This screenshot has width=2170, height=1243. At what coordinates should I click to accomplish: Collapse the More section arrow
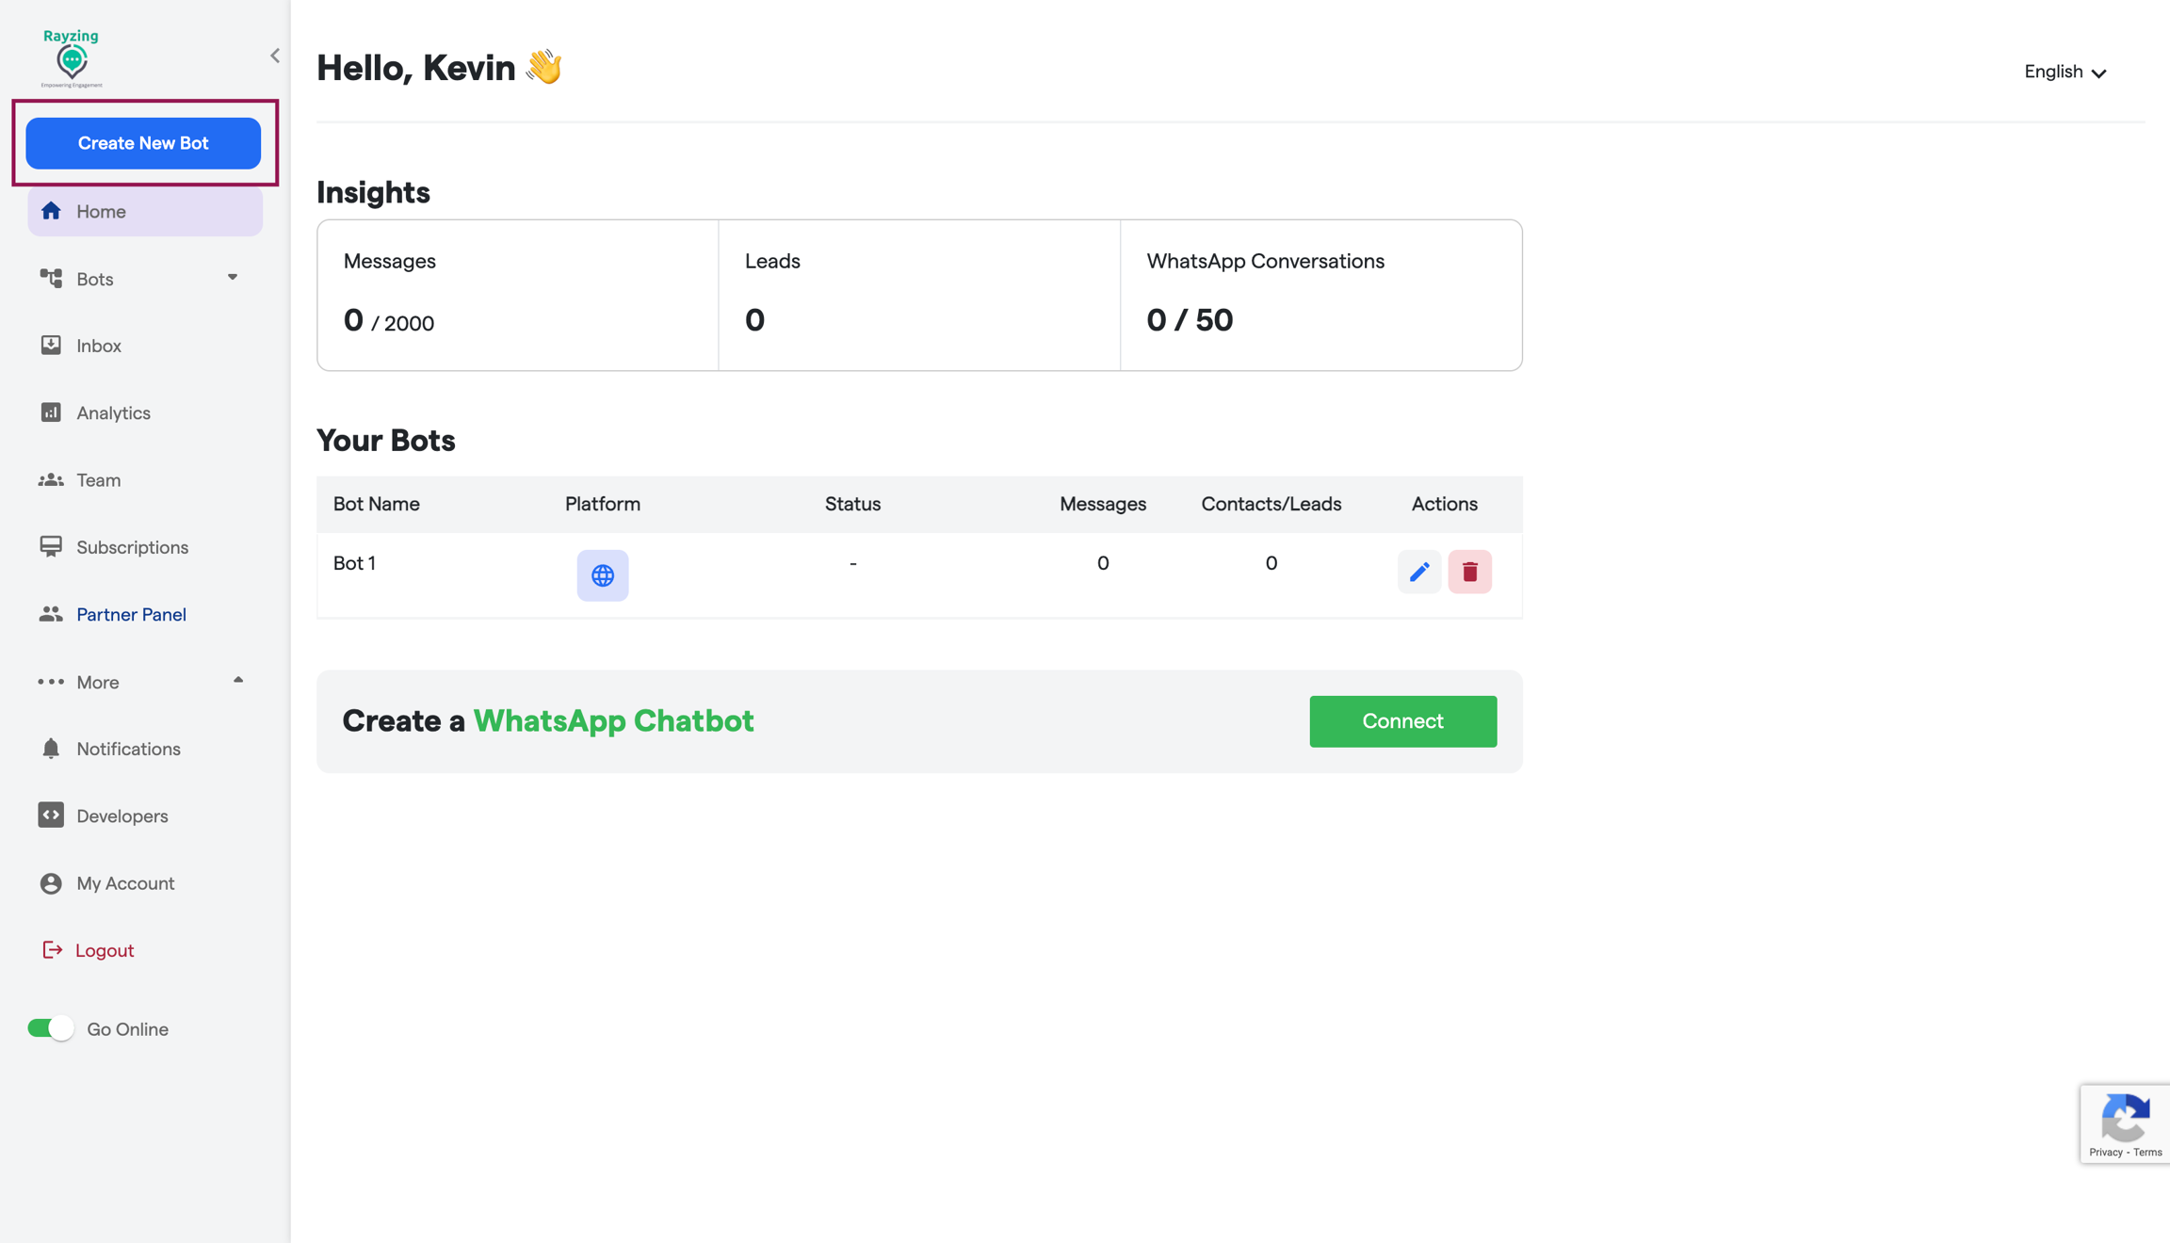point(238,680)
